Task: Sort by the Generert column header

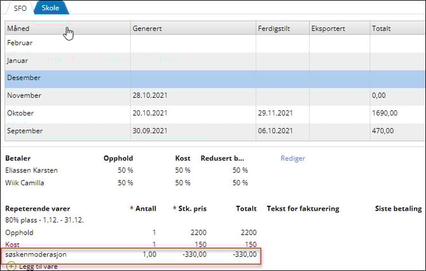Action: point(148,29)
